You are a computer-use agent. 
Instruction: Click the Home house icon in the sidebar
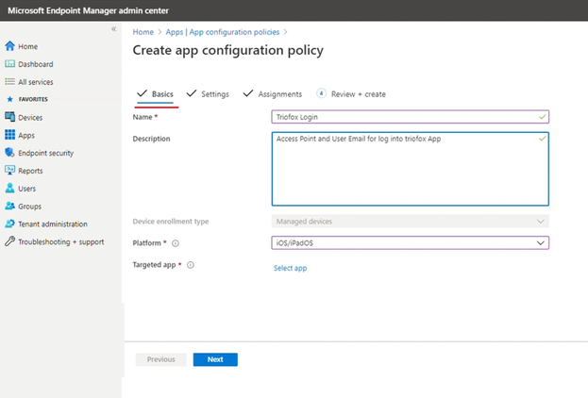coord(10,46)
